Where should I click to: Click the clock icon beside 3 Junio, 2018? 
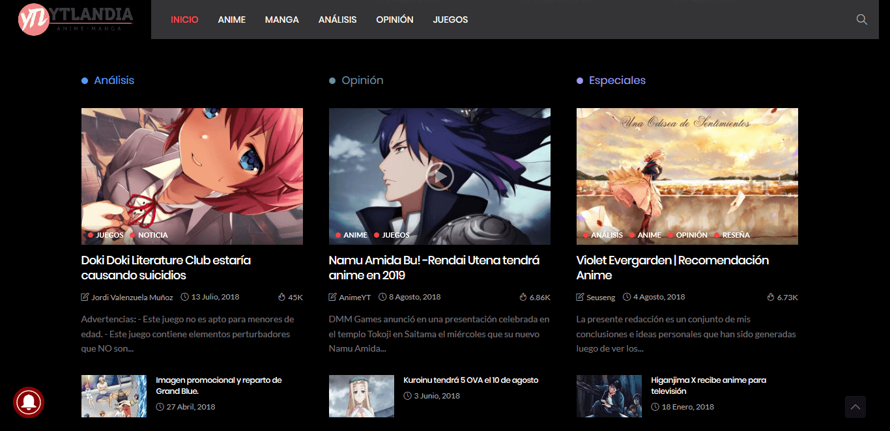(x=407, y=396)
